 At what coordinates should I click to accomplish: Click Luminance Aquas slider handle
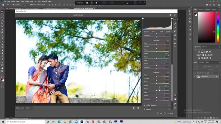(x=156, y=91)
